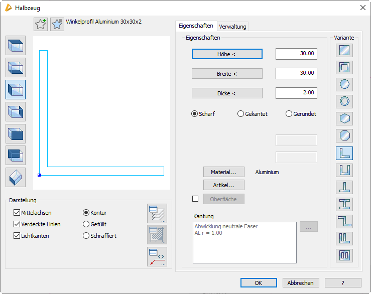
Task: Choose the U-channel profile variant
Action: click(344, 170)
